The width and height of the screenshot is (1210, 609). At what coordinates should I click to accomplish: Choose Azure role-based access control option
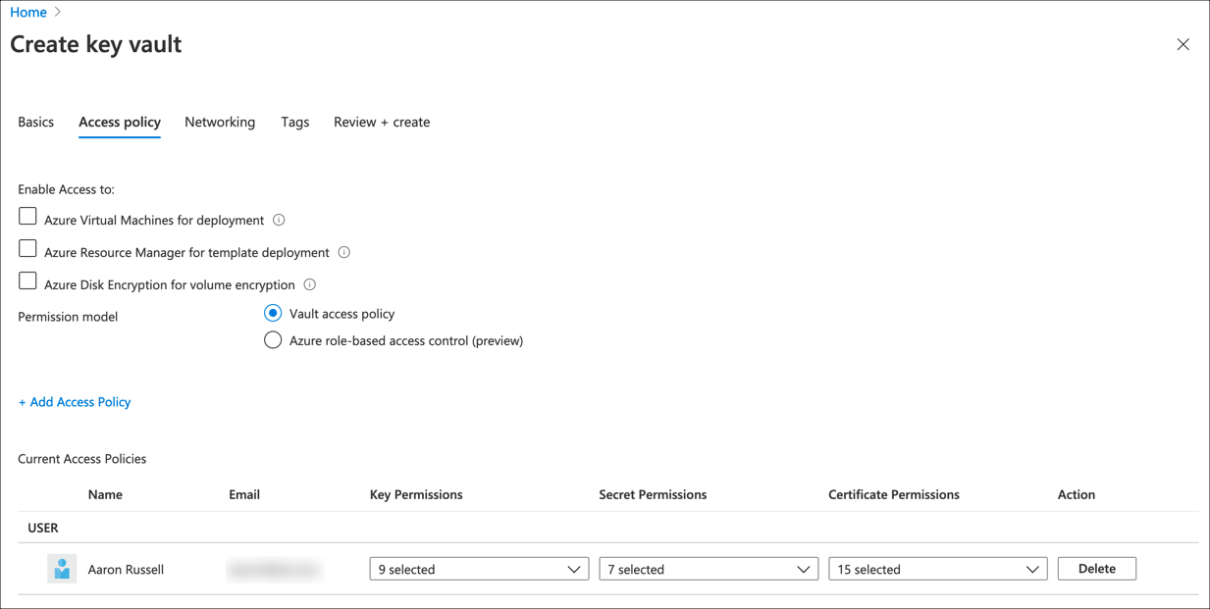click(x=273, y=340)
